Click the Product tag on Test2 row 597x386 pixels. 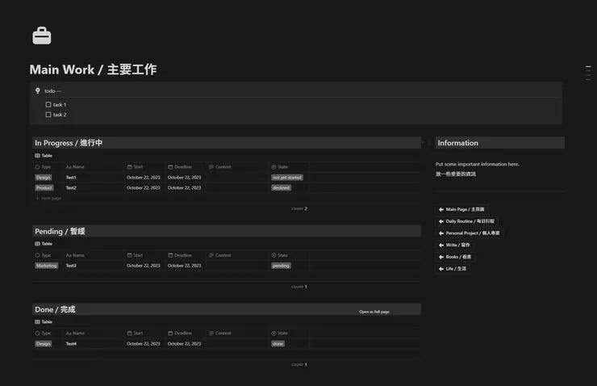point(44,187)
